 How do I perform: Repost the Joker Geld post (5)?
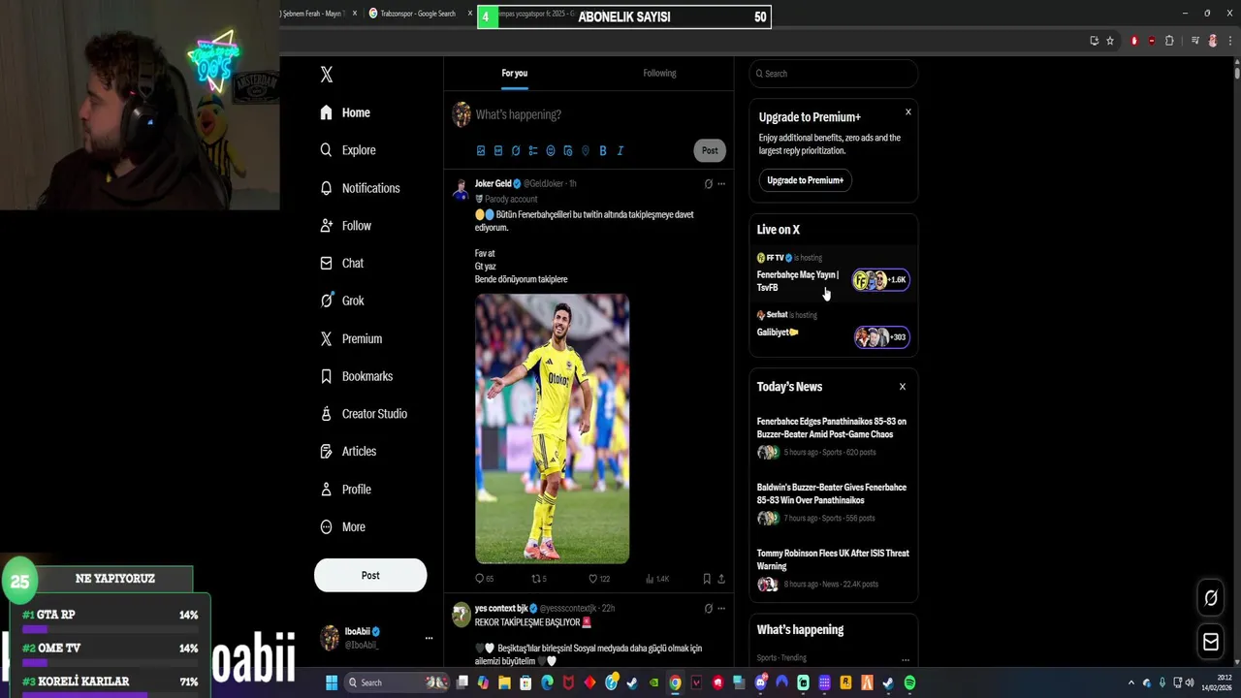[x=539, y=579]
